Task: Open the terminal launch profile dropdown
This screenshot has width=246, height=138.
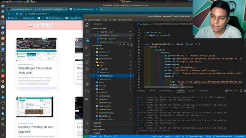Action: 238,91
